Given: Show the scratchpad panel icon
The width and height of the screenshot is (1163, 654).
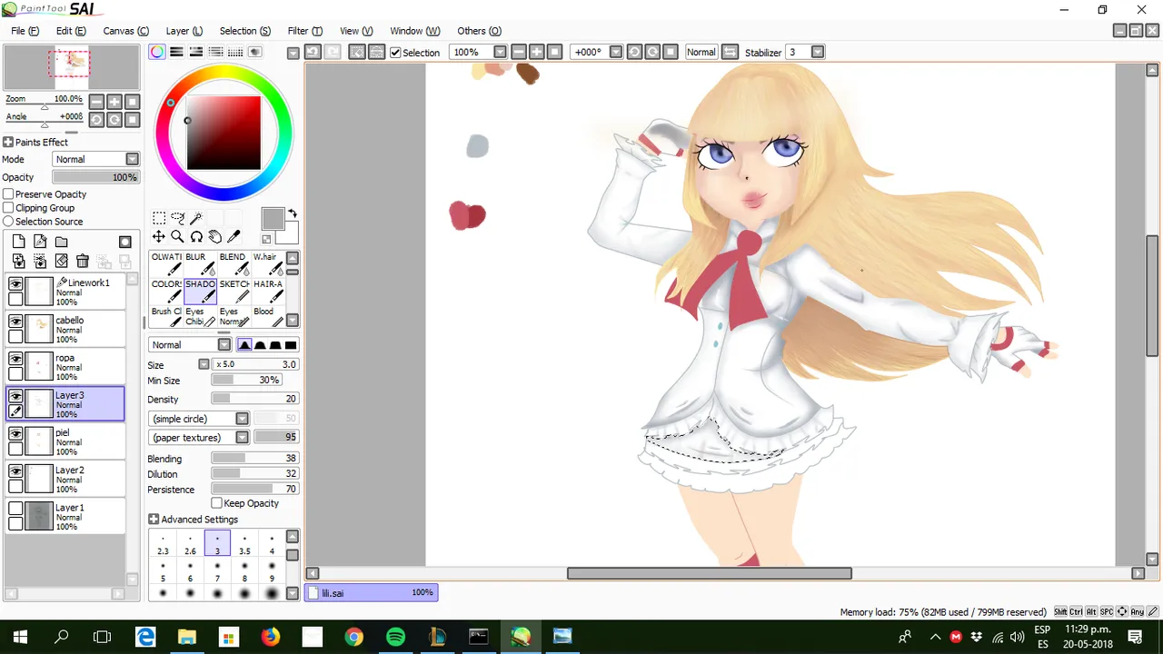Looking at the screenshot, I should pyautogui.click(x=255, y=52).
